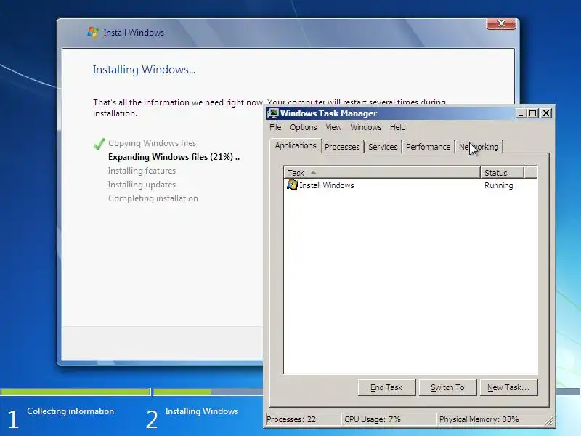Minimize the Windows Task Manager window
581x436 pixels.
[521, 113]
